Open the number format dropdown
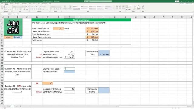The width and height of the screenshot is (194, 109). tap(56, 7)
